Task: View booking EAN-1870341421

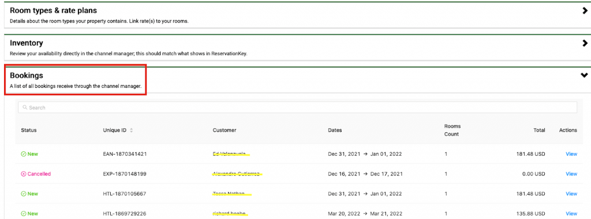Action: tap(571, 154)
